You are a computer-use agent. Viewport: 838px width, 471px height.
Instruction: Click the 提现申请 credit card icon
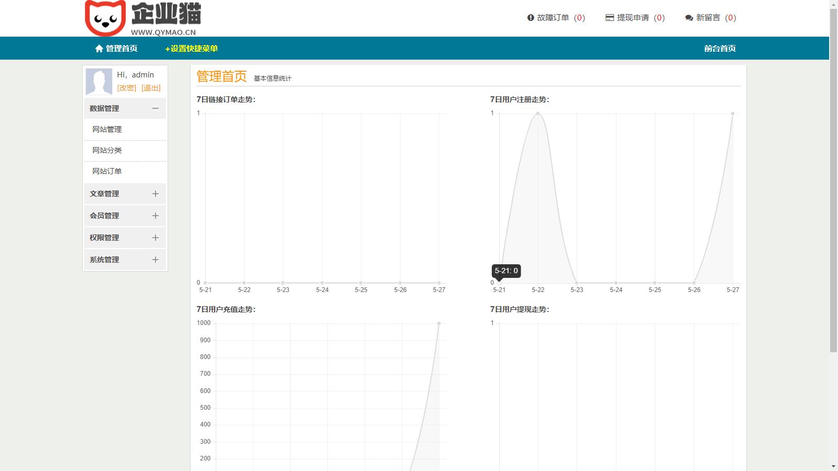[610, 18]
